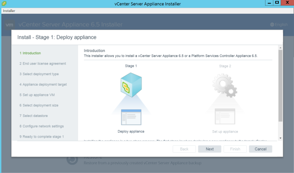Image resolution: width=294 pixels, height=173 pixels.
Task: Click 'Install - Stage 1: Deploy appliance' title
Action: (x=57, y=37)
